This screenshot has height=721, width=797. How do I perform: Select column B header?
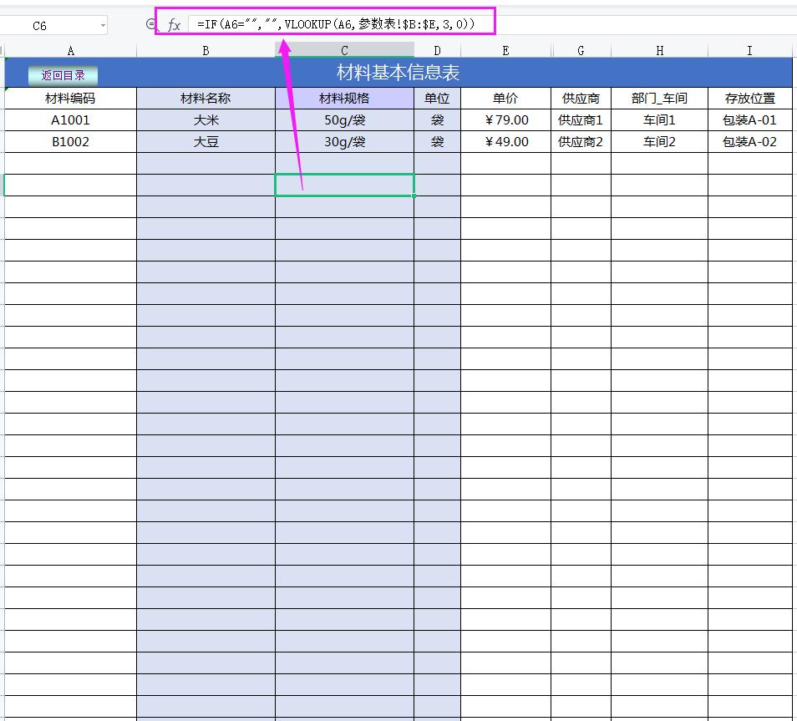click(206, 50)
